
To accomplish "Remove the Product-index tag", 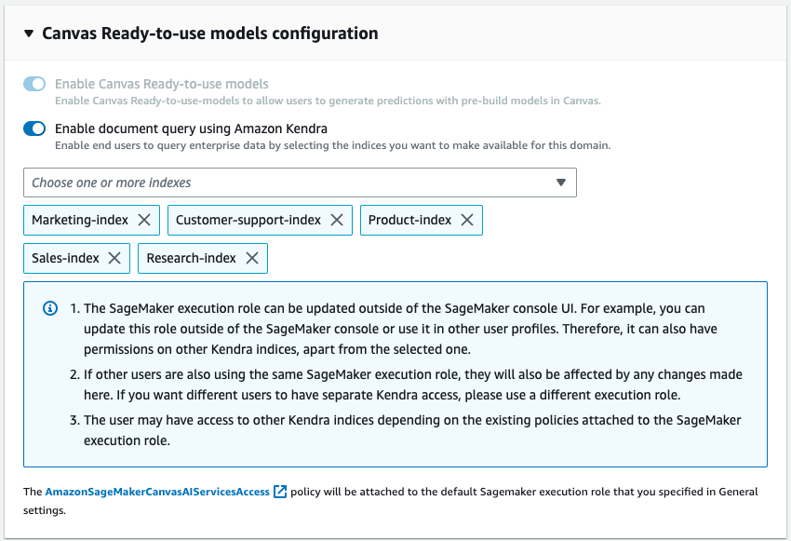I will (467, 221).
